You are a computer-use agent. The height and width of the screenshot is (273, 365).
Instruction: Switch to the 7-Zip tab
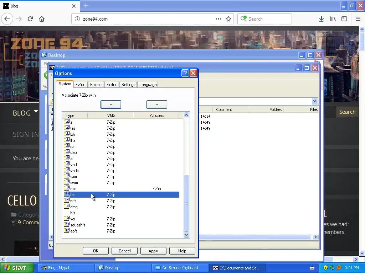pyautogui.click(x=80, y=85)
